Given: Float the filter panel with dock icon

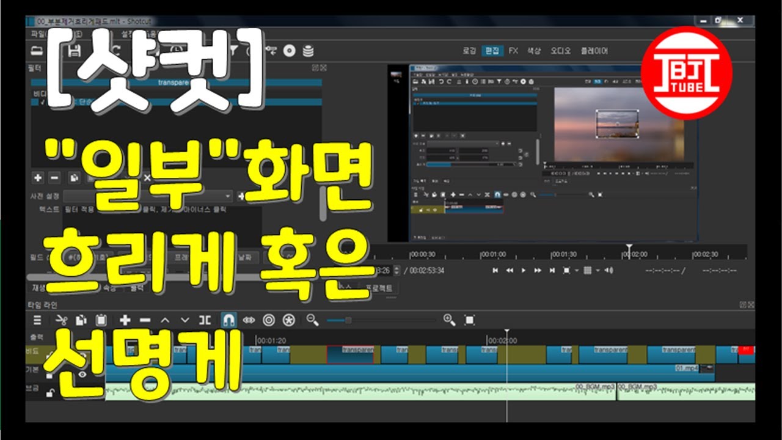Looking at the screenshot, I should [x=315, y=67].
